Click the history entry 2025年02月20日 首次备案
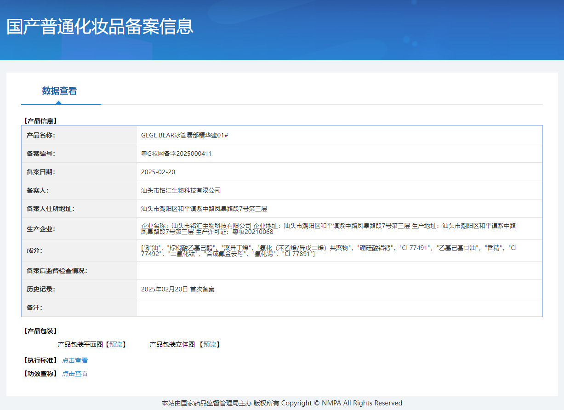This screenshot has width=564, height=410. [x=178, y=289]
